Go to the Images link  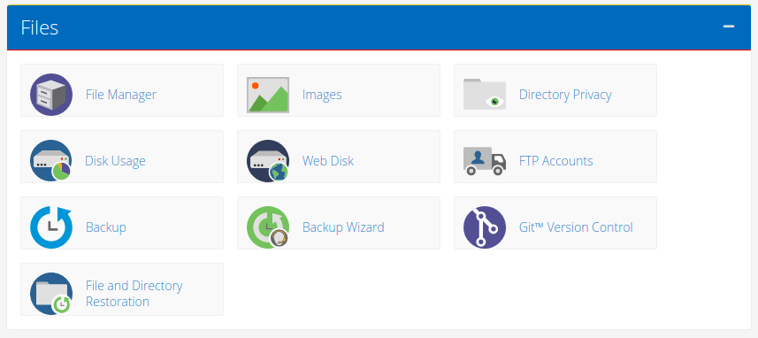(x=322, y=95)
